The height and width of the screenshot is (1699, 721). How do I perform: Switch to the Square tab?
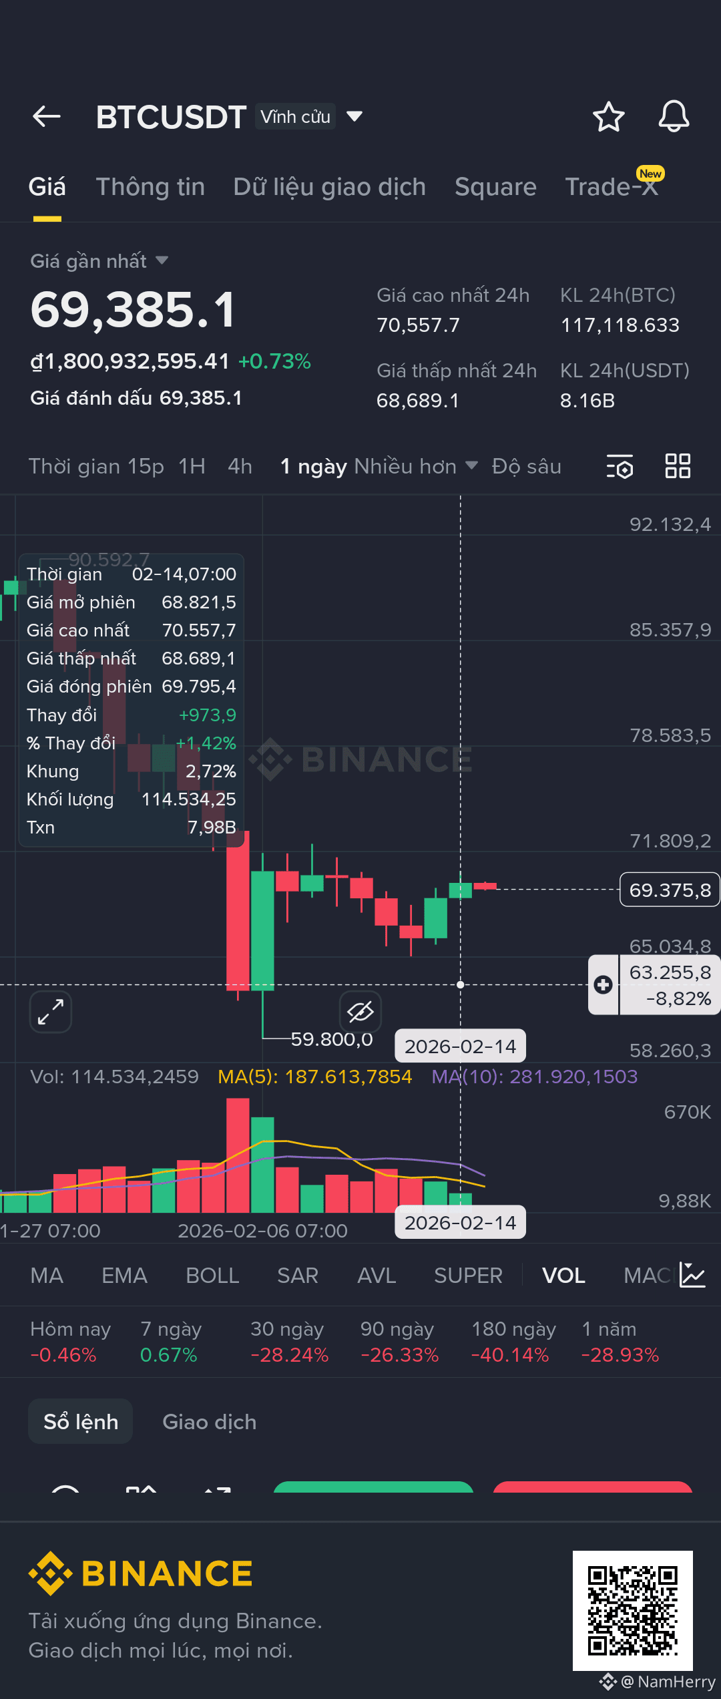(x=495, y=187)
